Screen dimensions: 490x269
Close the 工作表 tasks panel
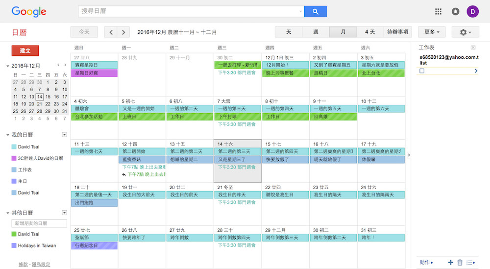pos(473,48)
